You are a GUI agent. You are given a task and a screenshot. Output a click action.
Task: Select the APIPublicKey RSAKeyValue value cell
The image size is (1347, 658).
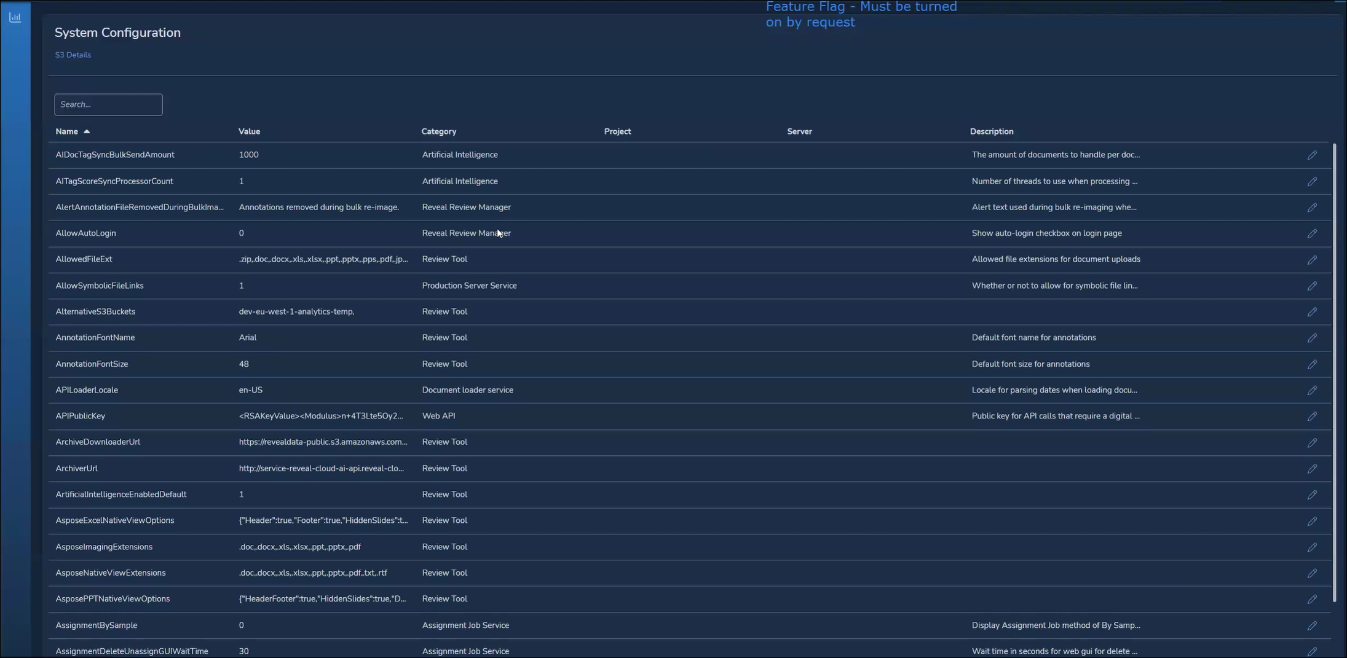tap(321, 416)
